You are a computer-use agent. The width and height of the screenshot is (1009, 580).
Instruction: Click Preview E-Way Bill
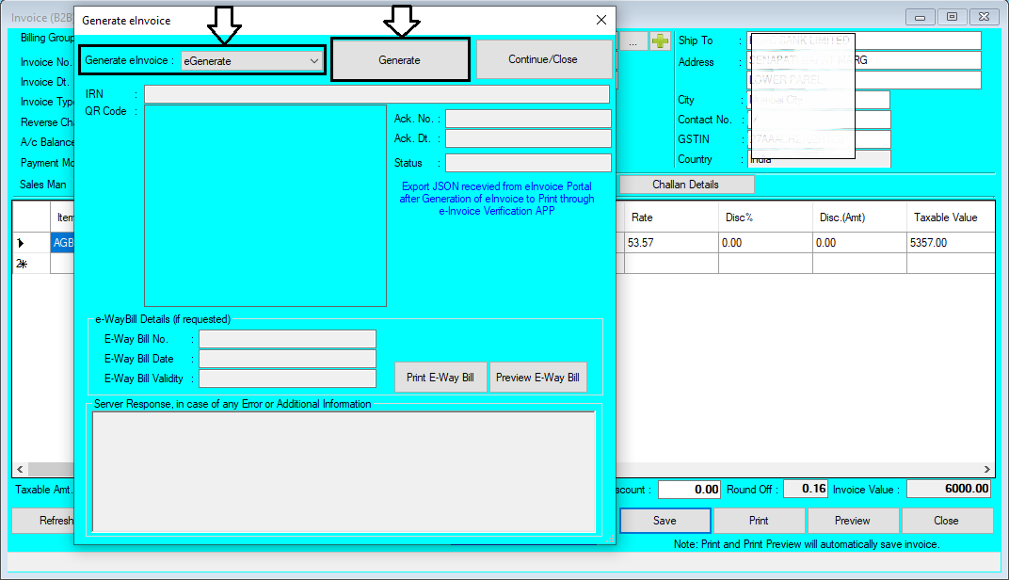click(537, 377)
